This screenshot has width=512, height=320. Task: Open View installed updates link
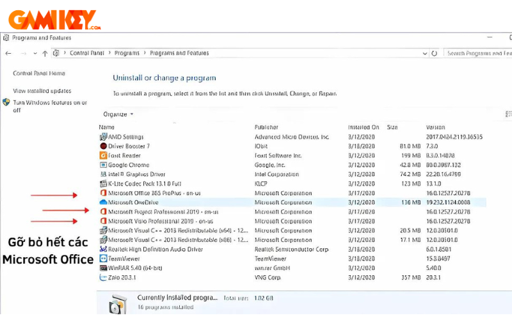[x=42, y=91]
